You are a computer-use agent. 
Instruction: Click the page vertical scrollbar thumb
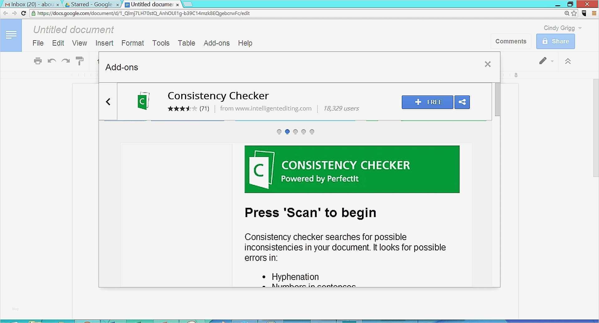tap(596, 128)
